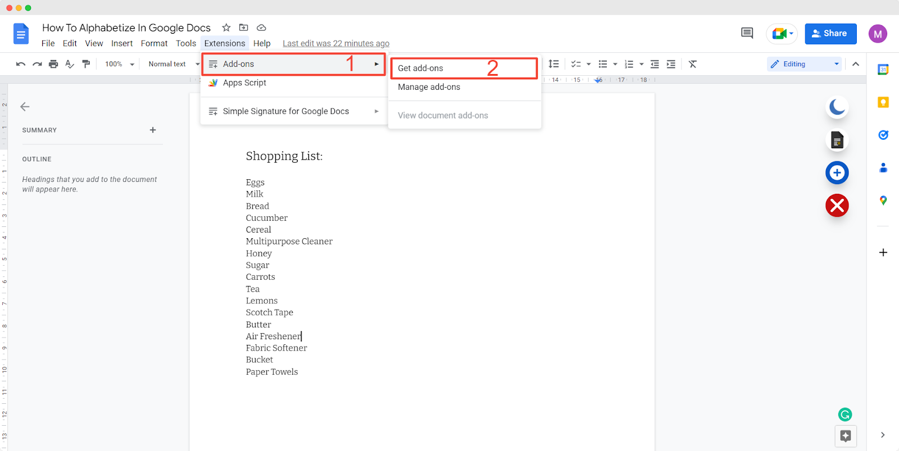Start a Google Meet call
The image size is (899, 451).
pos(782,34)
